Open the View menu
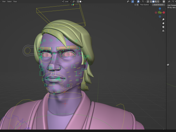 click(x=4, y=1)
